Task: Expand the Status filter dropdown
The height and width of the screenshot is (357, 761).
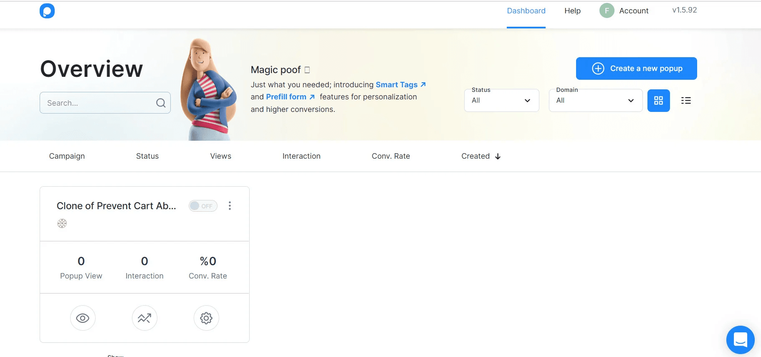Action: (x=501, y=101)
